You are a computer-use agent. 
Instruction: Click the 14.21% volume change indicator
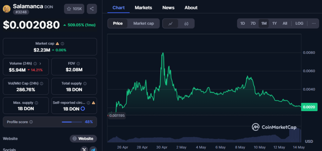point(35,70)
